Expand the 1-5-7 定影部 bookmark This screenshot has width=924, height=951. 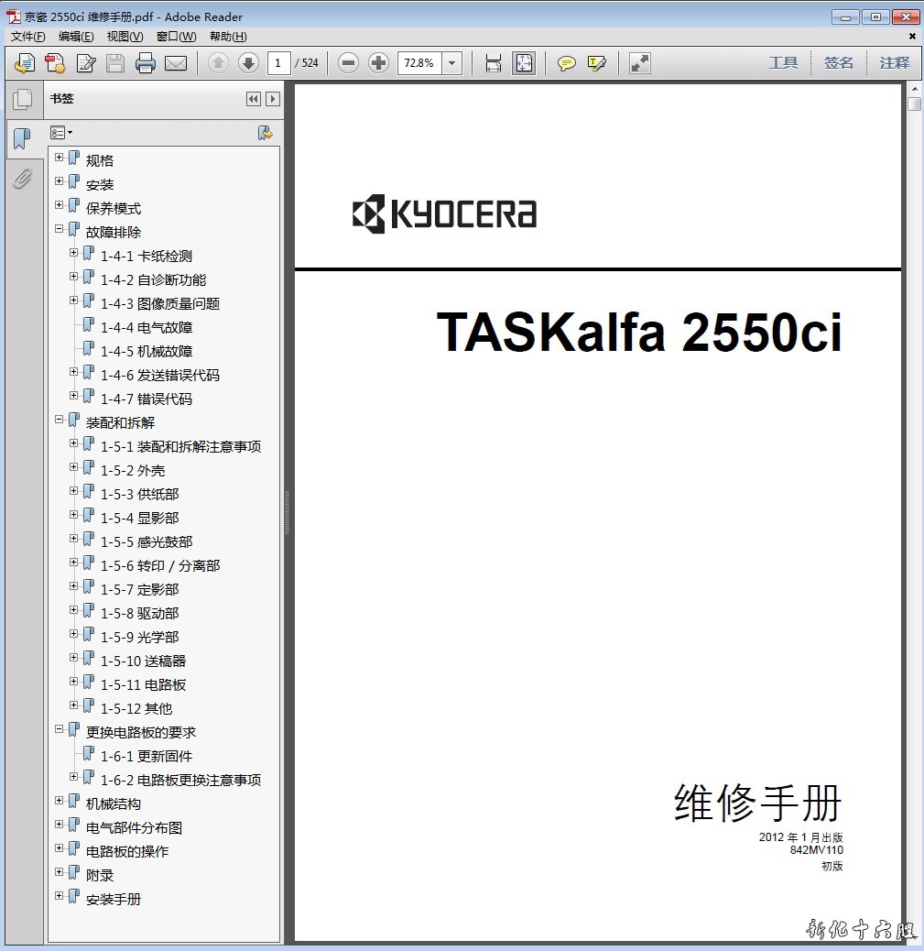tap(74, 587)
